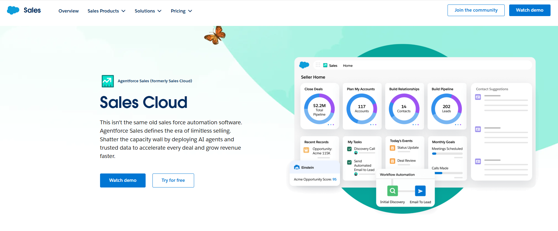The width and height of the screenshot is (558, 231).
Task: Click the My Tasks heading
Action: coord(355,142)
